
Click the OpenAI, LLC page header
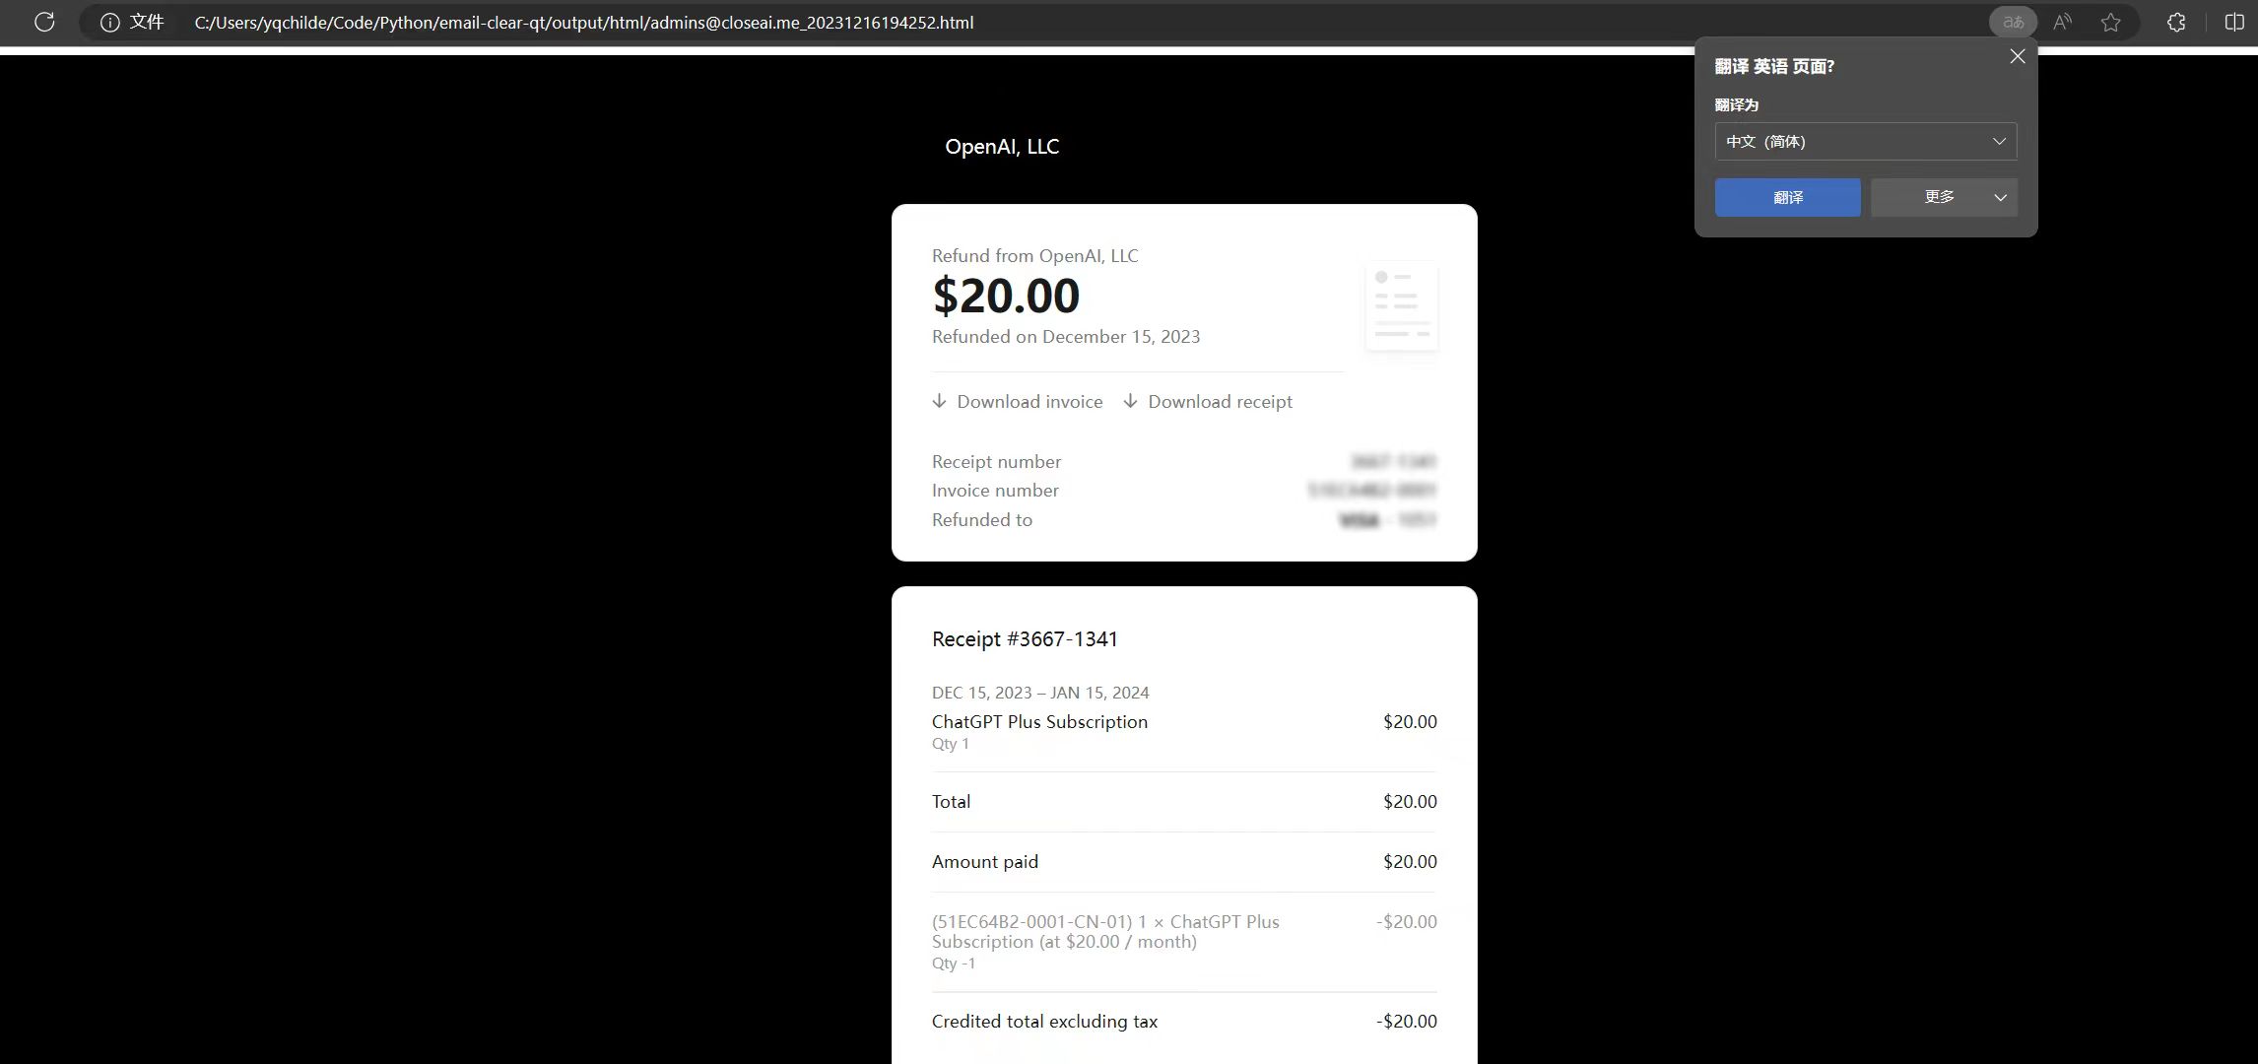coord(1002,147)
